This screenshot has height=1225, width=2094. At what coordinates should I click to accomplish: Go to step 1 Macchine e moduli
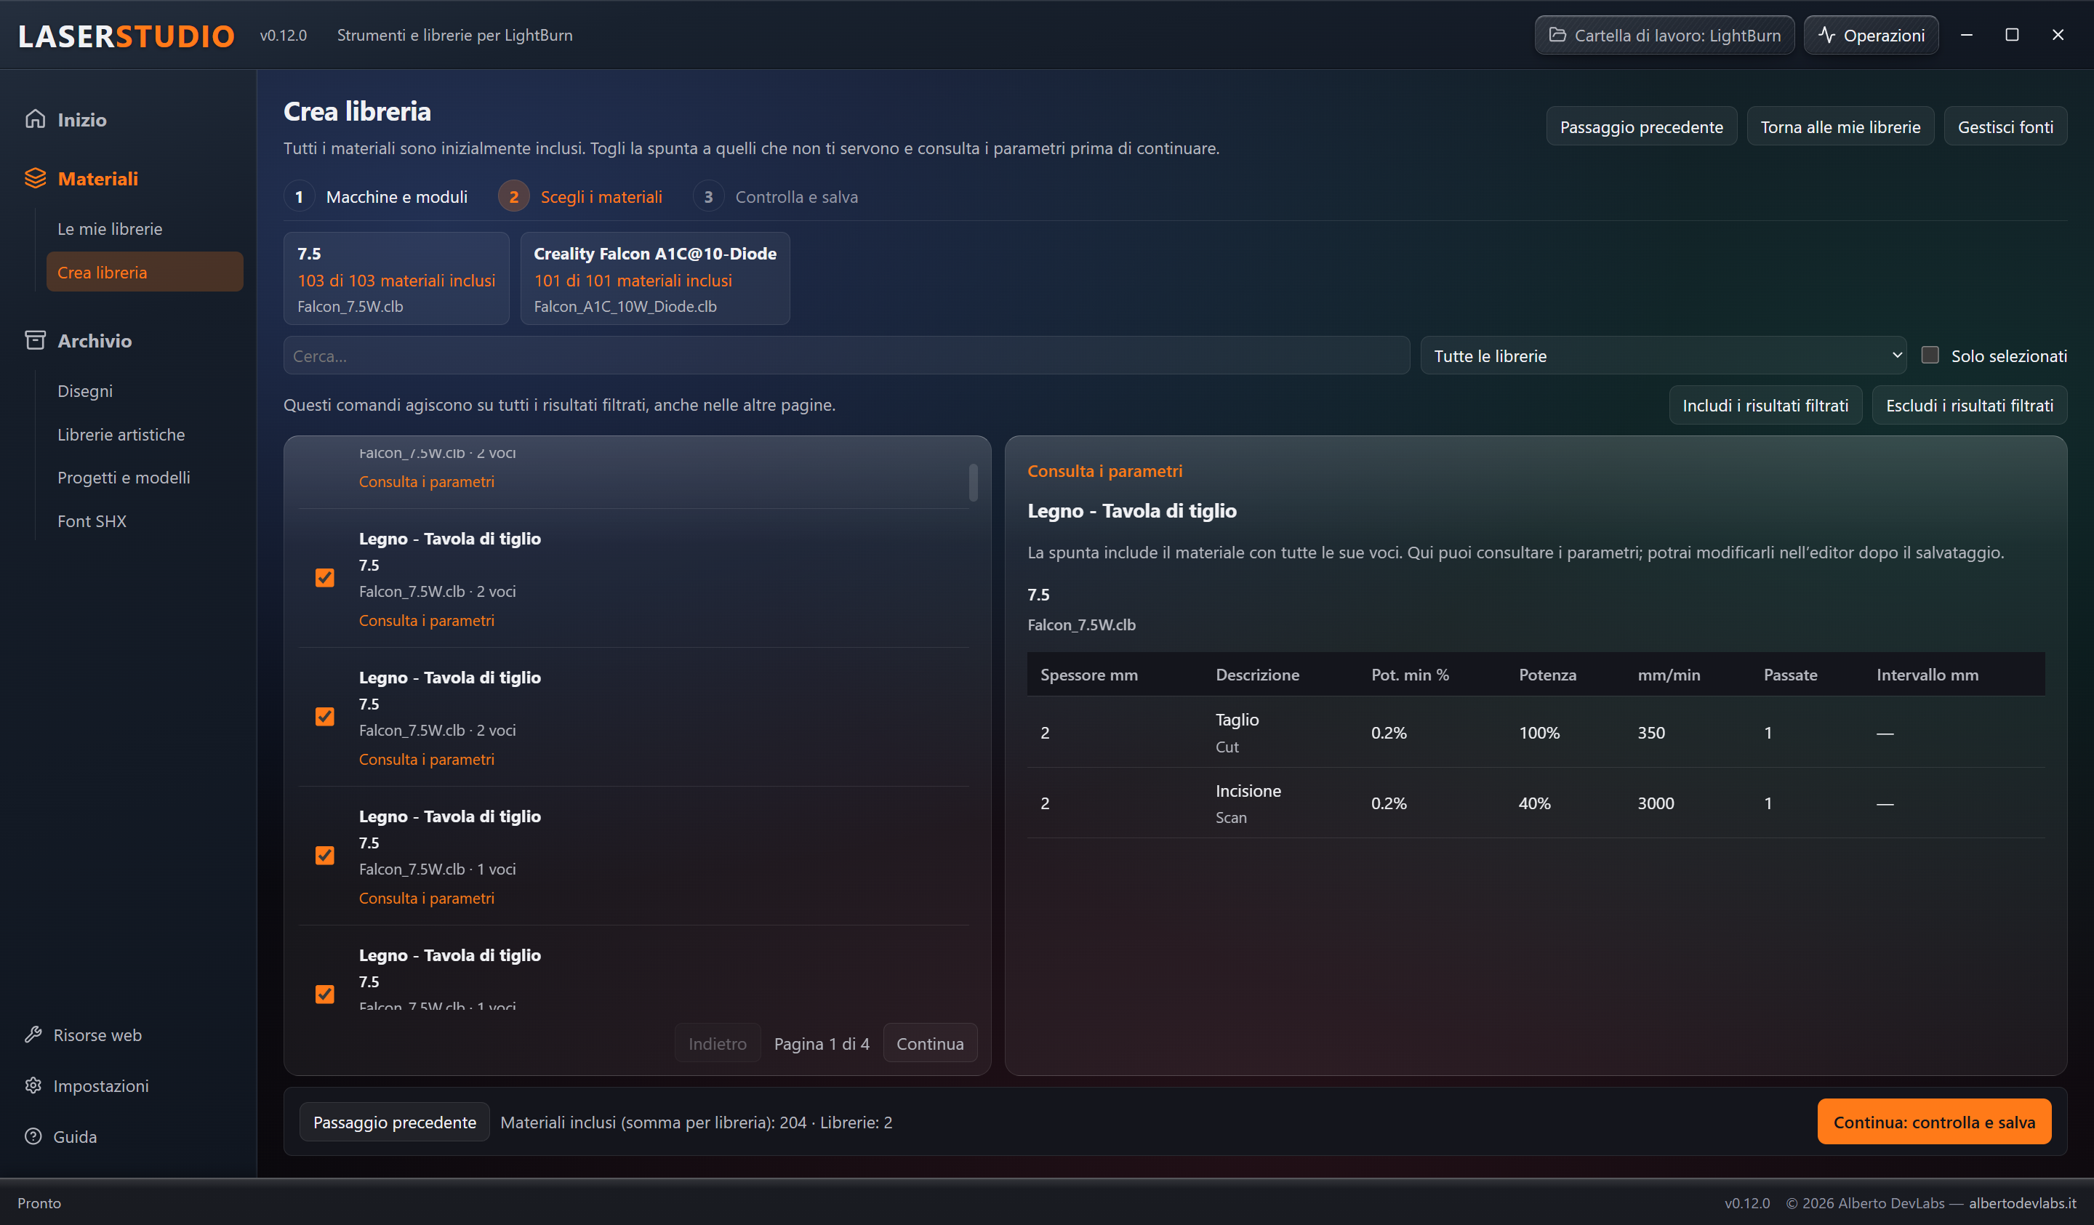coord(377,197)
